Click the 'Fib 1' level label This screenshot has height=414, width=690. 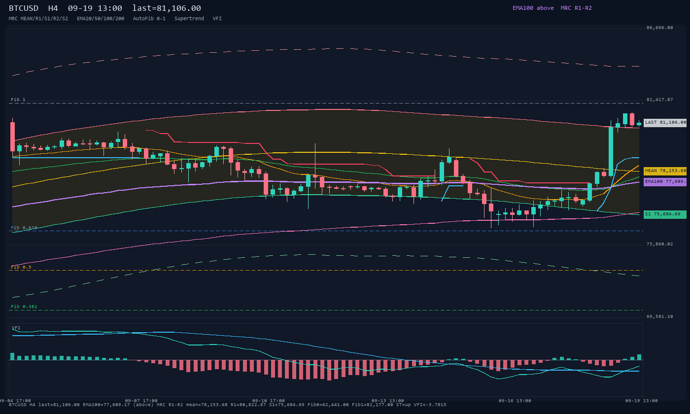[x=18, y=100]
